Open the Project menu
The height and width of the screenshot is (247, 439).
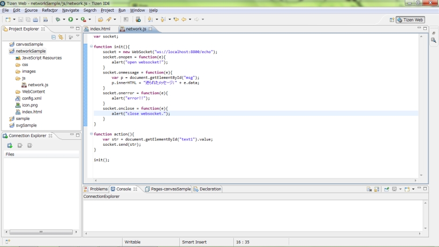coord(107,10)
